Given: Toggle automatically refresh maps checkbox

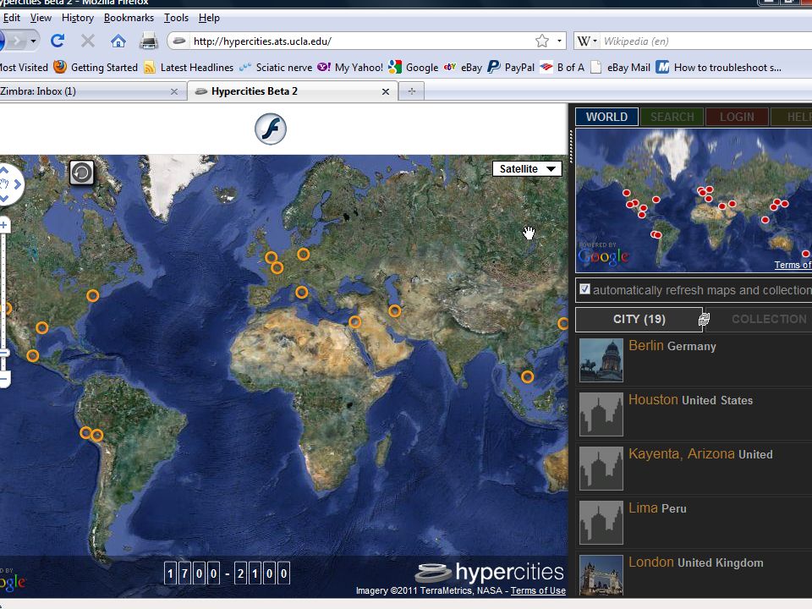Looking at the screenshot, I should click(584, 289).
